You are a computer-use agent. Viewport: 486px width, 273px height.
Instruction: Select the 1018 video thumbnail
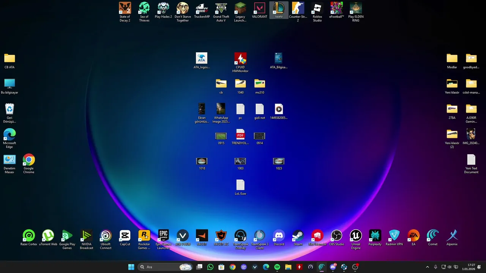click(202, 164)
